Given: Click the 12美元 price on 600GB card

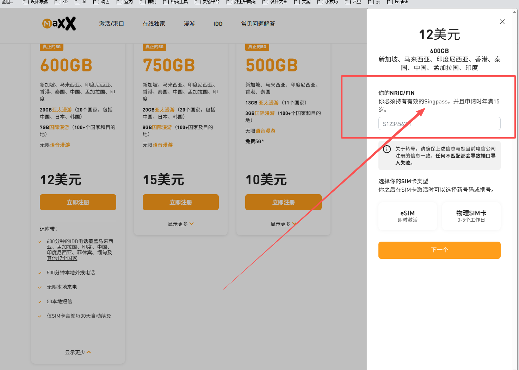Looking at the screenshot, I should (61, 180).
